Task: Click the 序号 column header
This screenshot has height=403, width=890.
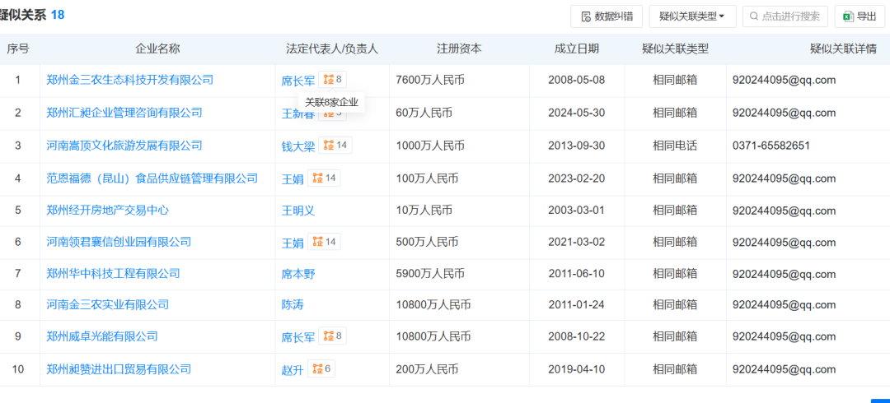Action: pos(17,49)
